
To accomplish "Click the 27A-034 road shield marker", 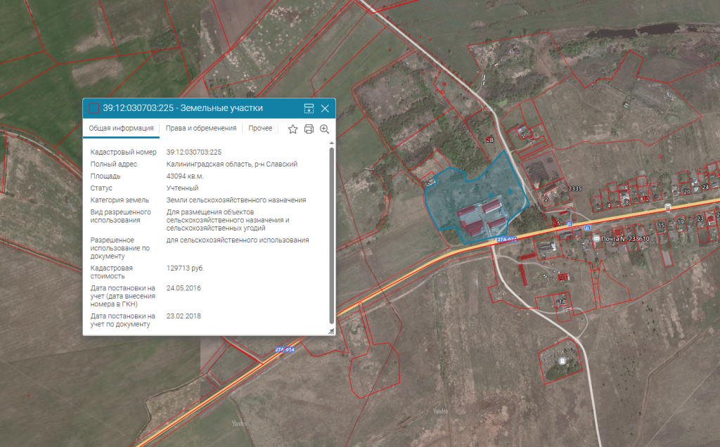I will tap(284, 350).
